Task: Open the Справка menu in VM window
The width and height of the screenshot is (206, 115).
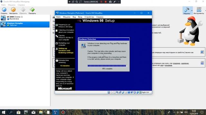Action: (100, 17)
